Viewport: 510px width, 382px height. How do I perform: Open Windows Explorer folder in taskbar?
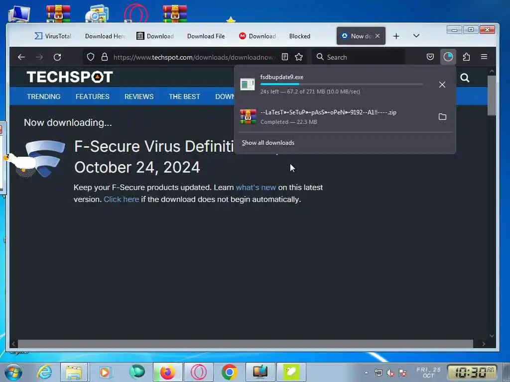[74, 372]
